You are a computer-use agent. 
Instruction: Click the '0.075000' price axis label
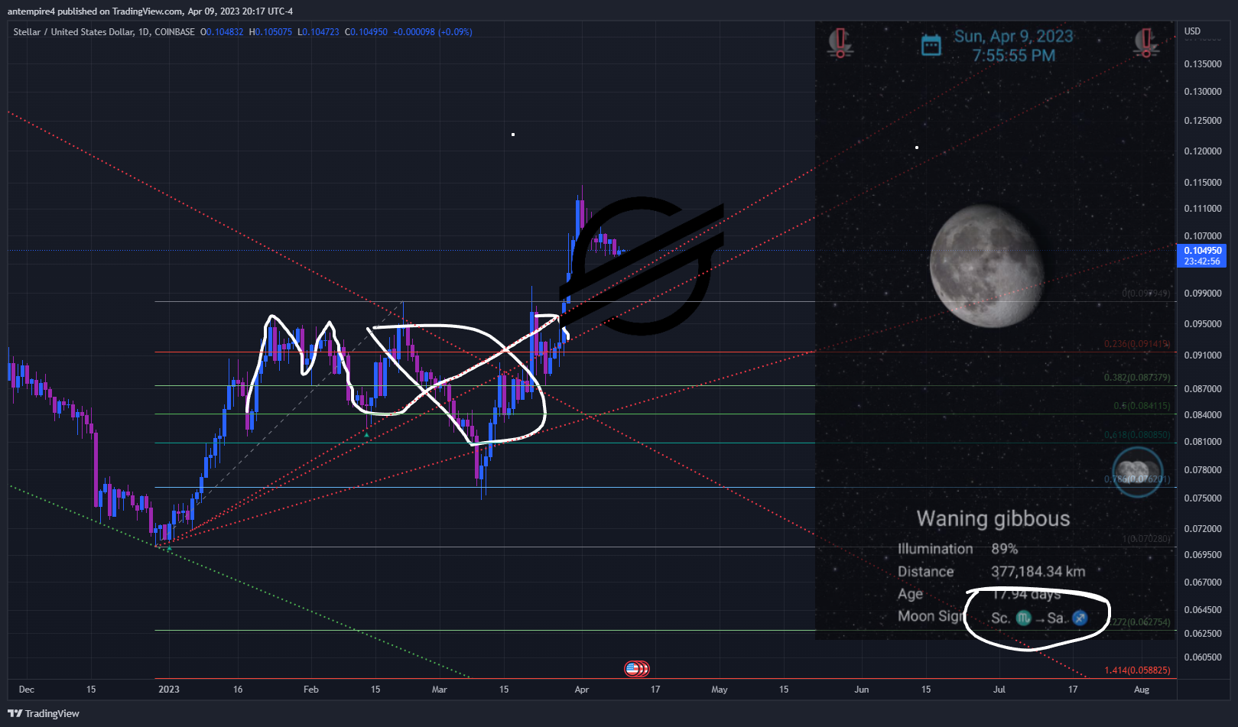1203,498
